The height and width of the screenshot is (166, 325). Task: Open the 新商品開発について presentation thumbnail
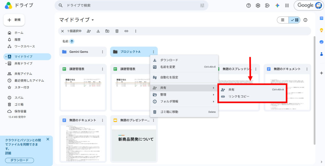pyautogui.click(x=134, y=143)
